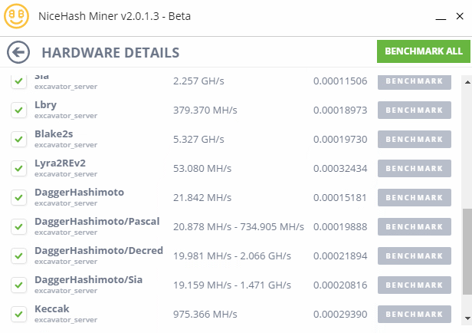Run benchmark for Blake2s

click(x=414, y=140)
